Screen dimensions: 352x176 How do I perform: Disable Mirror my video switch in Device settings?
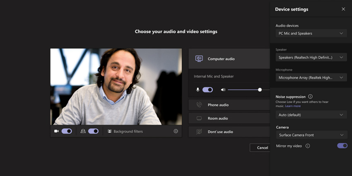point(342,146)
